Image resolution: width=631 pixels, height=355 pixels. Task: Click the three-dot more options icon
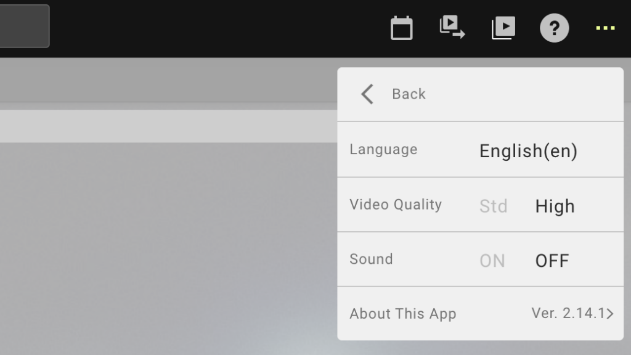605,28
